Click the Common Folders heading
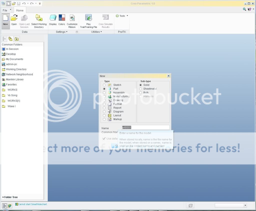256x211 pixels. pyautogui.click(x=12, y=45)
